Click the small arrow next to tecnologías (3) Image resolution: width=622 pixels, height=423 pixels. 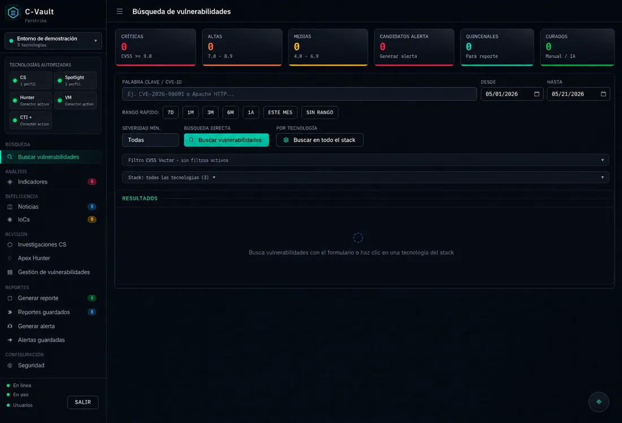(x=214, y=177)
